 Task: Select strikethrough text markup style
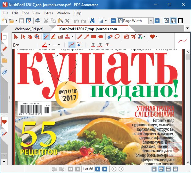pos(107,45)
